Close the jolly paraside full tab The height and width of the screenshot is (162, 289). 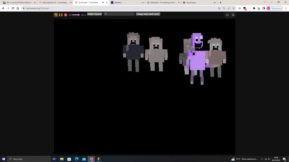coord(71,3)
